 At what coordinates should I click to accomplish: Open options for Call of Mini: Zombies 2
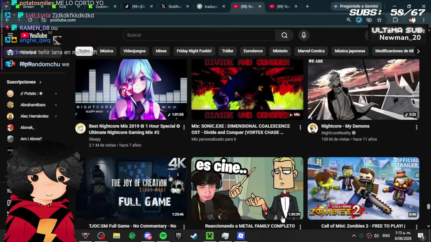coord(417,227)
